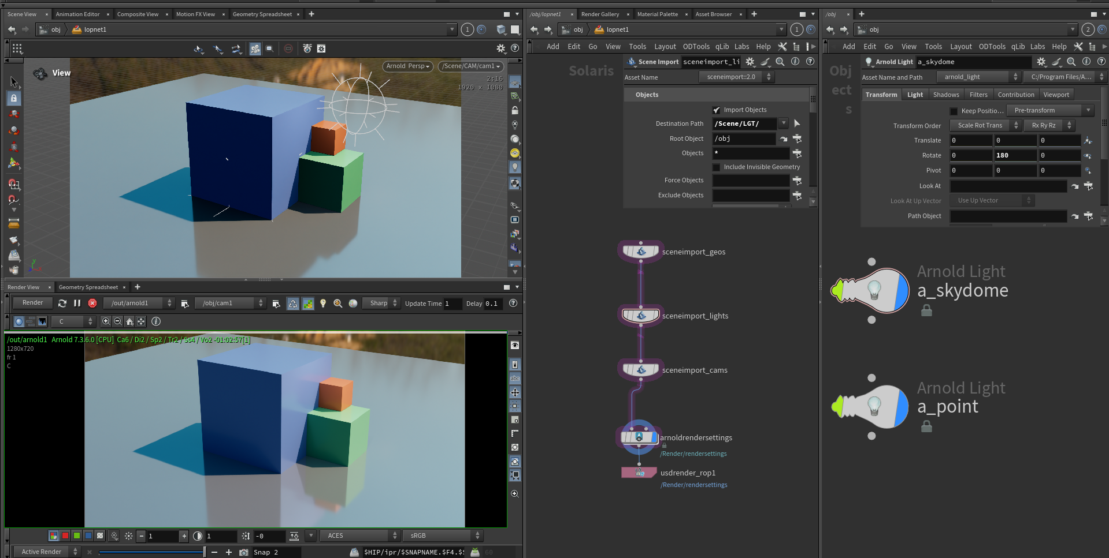Viewport: 1109px width, 558px height.
Task: Click the Update Time field
Action: click(x=452, y=304)
